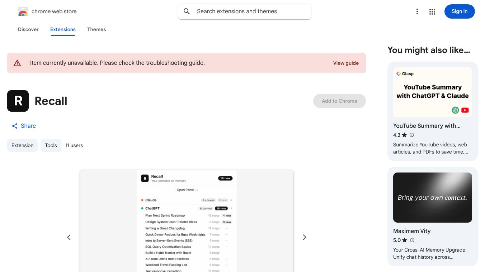Switch to the Discover tab
Screen dimensions: 485x272
pyautogui.click(x=28, y=29)
